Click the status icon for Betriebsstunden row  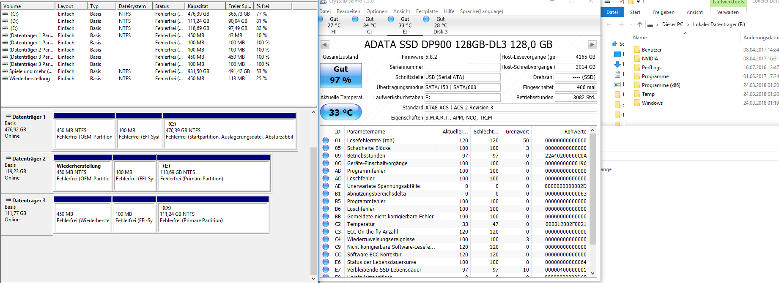pos(326,155)
